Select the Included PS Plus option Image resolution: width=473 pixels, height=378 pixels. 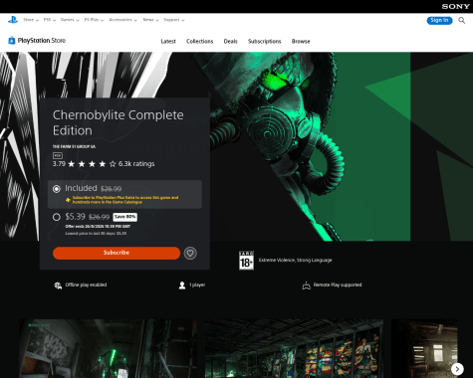click(57, 189)
